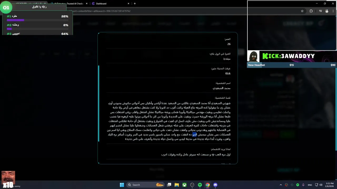The height and width of the screenshot is (189, 337).
Task: Click the highlighted word الجو in the story
Action: (x=195, y=134)
